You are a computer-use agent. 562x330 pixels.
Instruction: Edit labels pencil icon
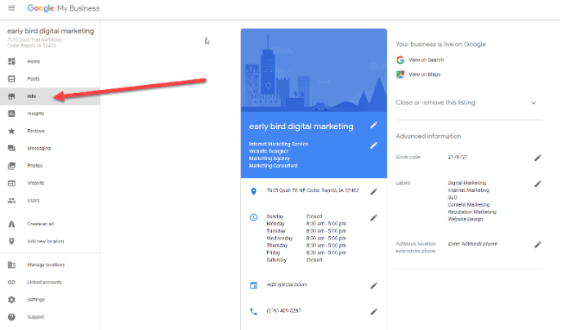point(537,184)
